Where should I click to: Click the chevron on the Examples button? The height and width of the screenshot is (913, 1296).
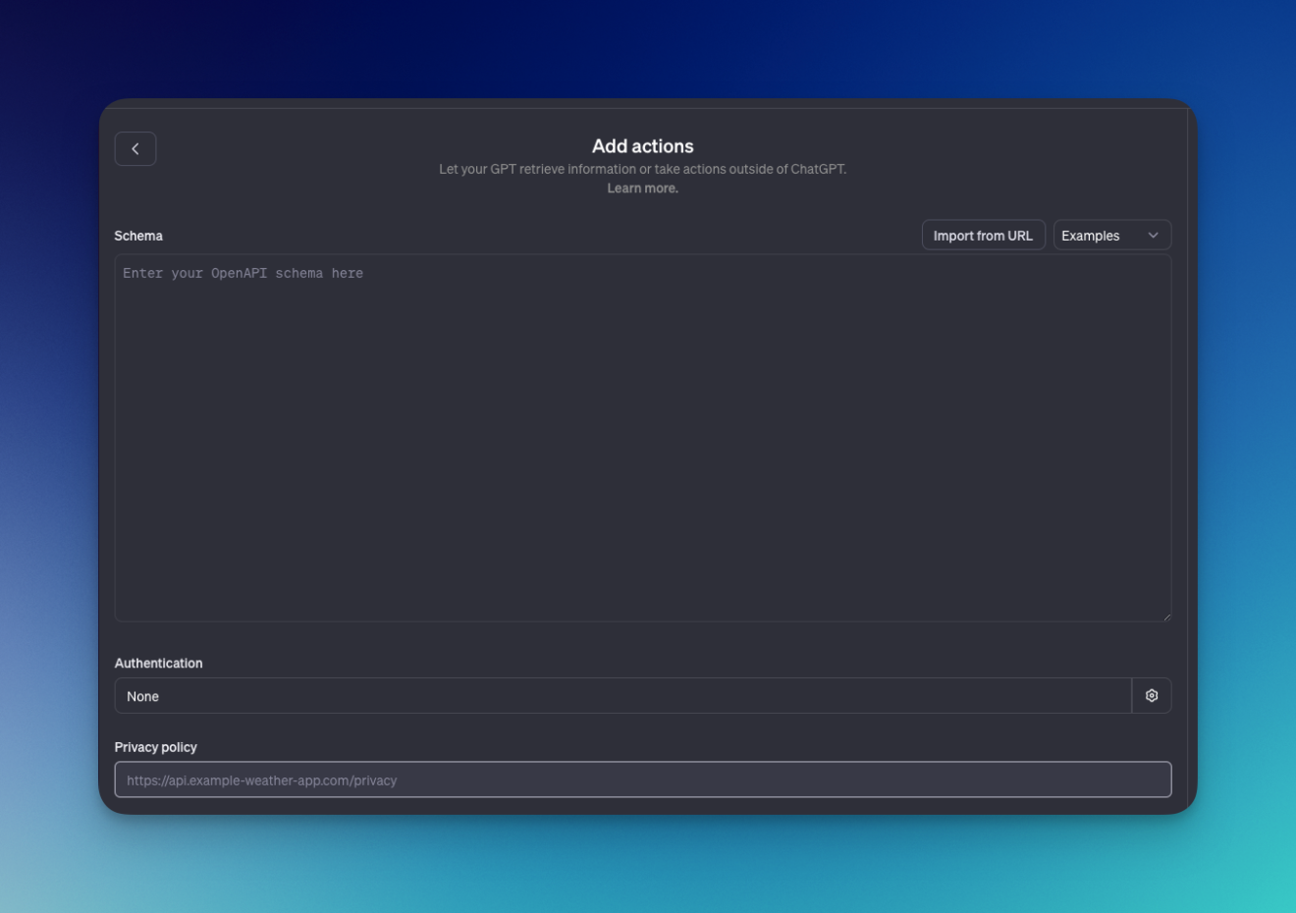tap(1154, 235)
